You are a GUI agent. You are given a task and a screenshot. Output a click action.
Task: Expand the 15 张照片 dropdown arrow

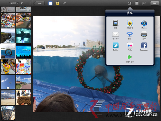(x=22, y=3)
